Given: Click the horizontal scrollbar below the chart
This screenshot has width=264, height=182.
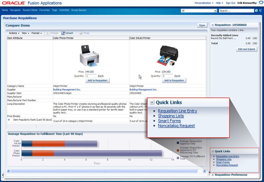Looking at the screenshot, I should point(102,171).
